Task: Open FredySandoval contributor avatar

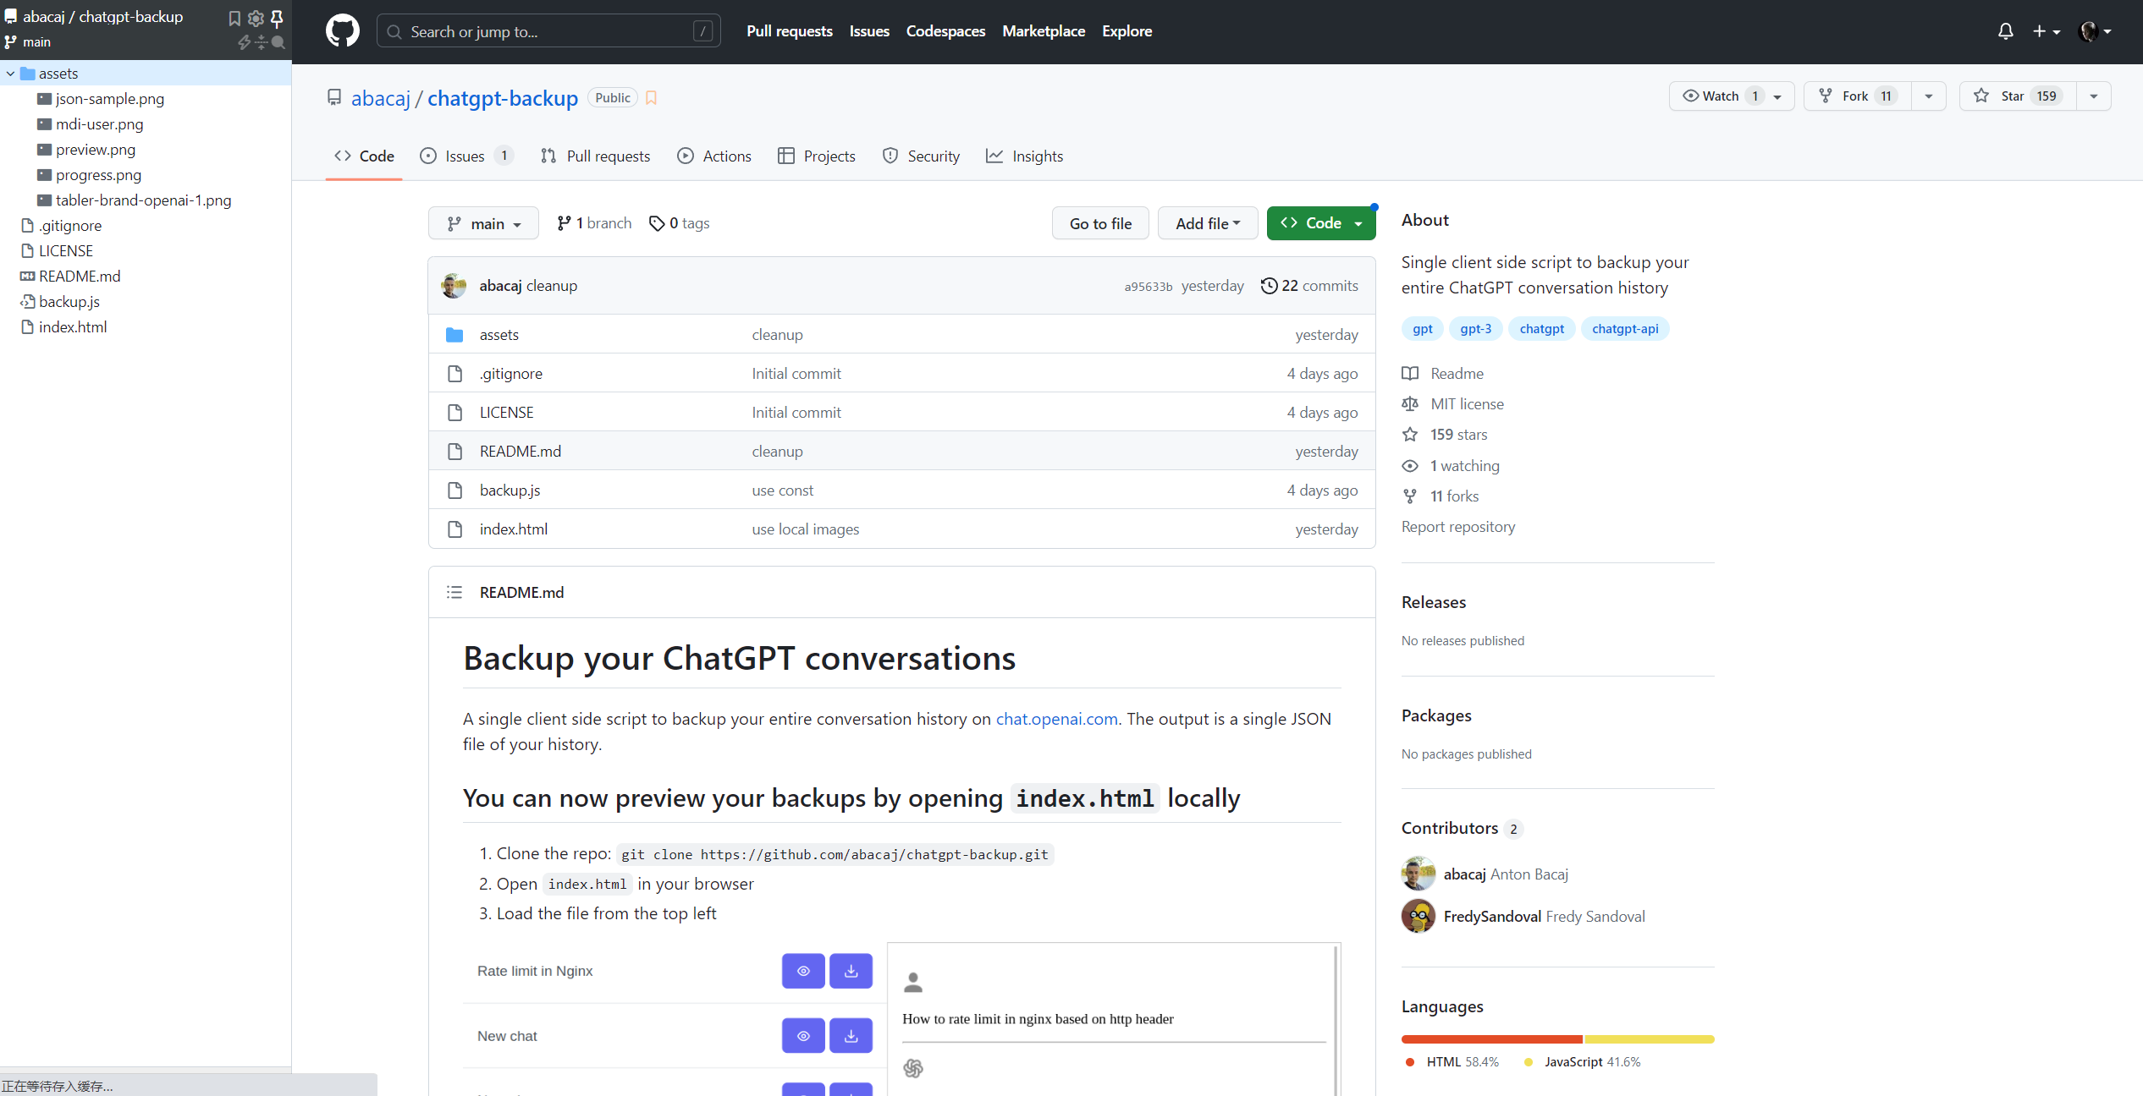Action: (x=1419, y=917)
